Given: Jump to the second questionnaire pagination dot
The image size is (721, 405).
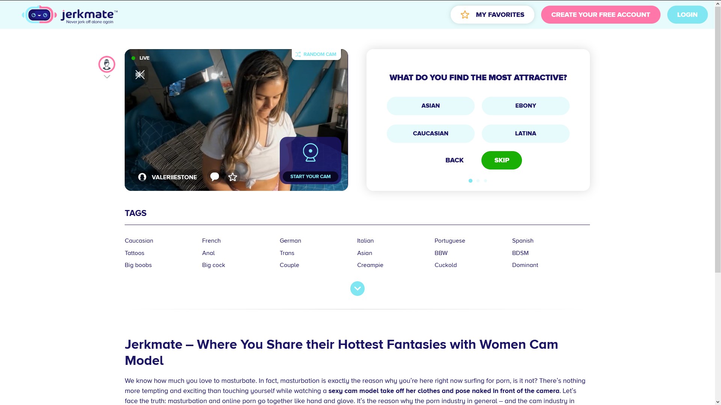Looking at the screenshot, I should coord(478,181).
